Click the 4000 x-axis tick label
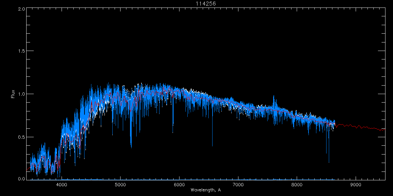 62,184
